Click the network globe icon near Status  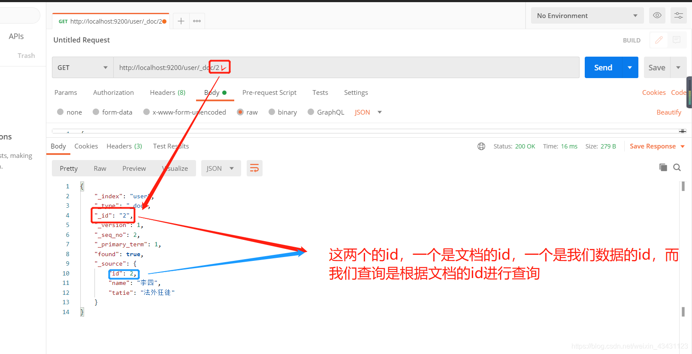click(481, 146)
